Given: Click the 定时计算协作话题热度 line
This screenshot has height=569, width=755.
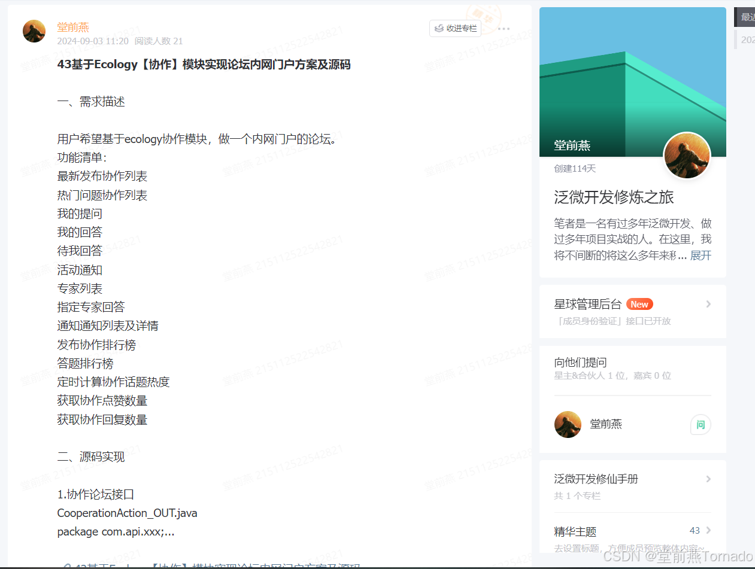Looking at the screenshot, I should point(114,382).
